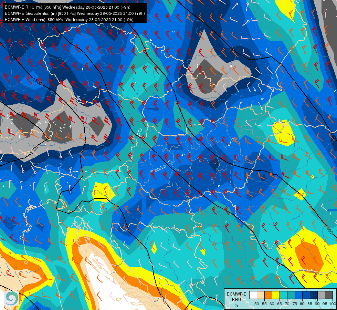Click the legend value label '65'
Screen dimensions: 337x310
(x=280, y=304)
